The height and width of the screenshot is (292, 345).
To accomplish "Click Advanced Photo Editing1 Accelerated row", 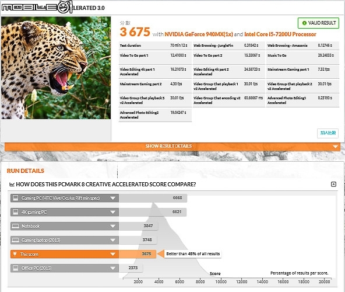I will tap(303, 100).
